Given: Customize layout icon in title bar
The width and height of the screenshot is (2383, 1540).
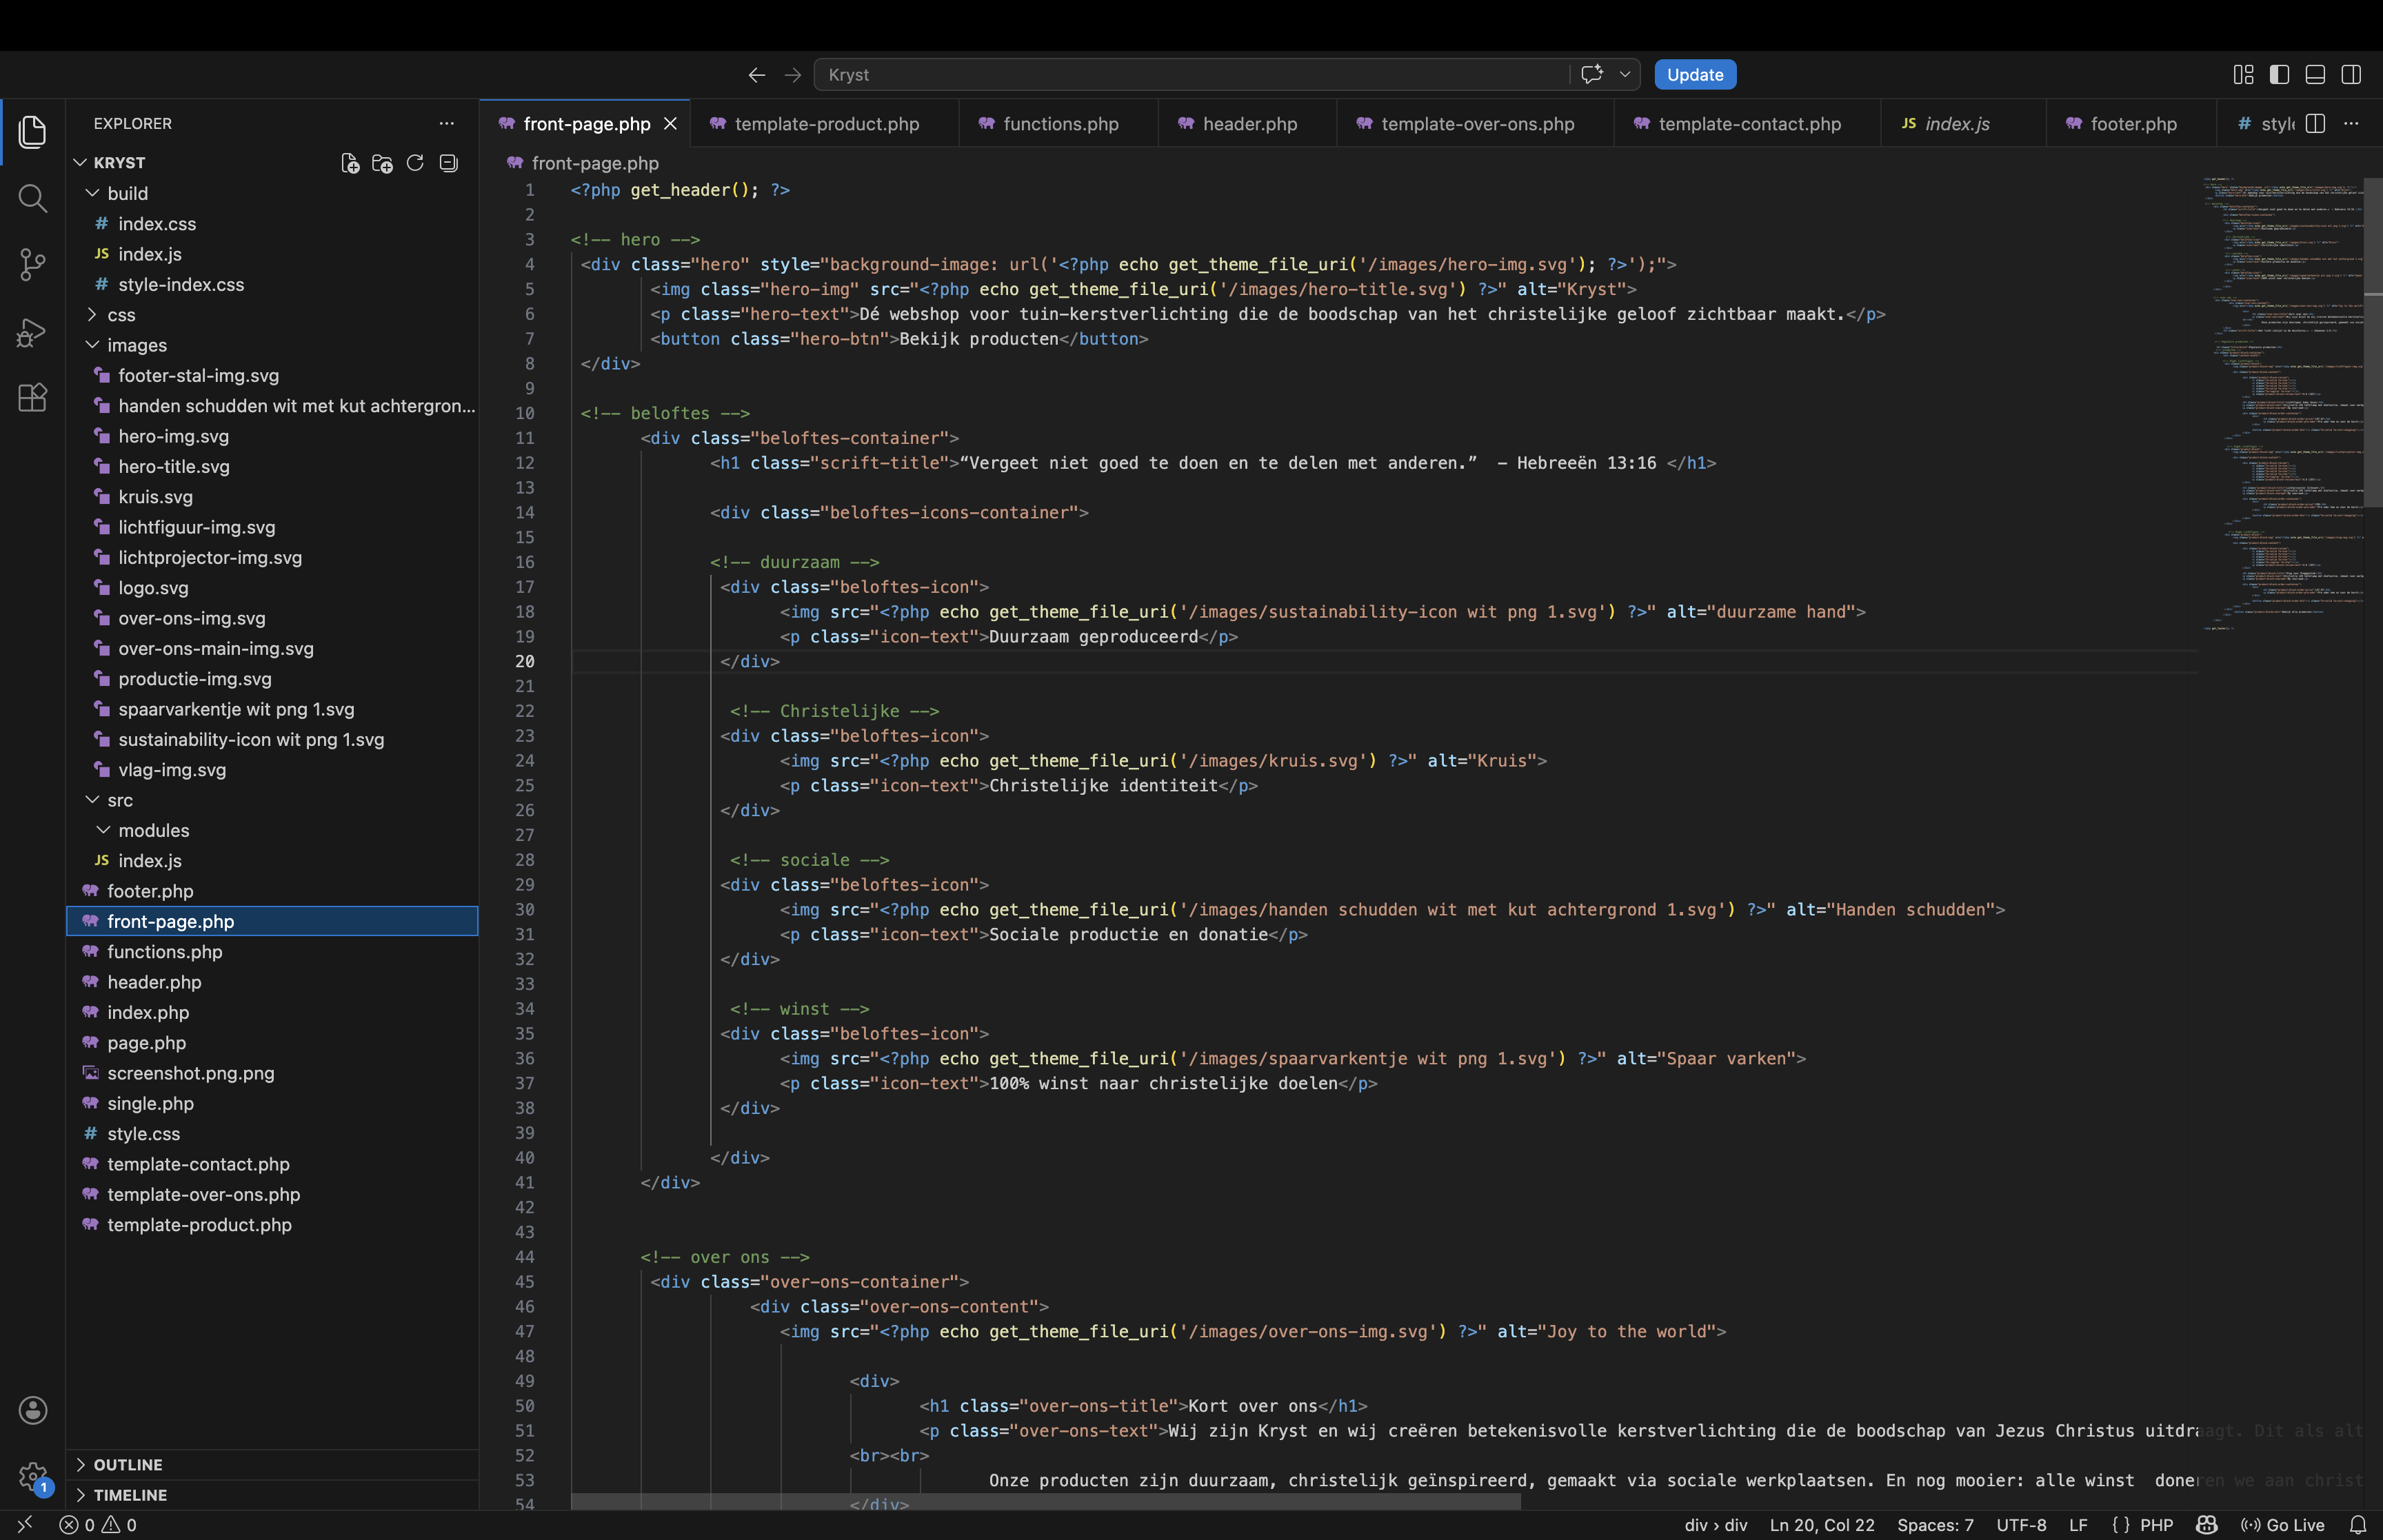Looking at the screenshot, I should [x=2243, y=75].
